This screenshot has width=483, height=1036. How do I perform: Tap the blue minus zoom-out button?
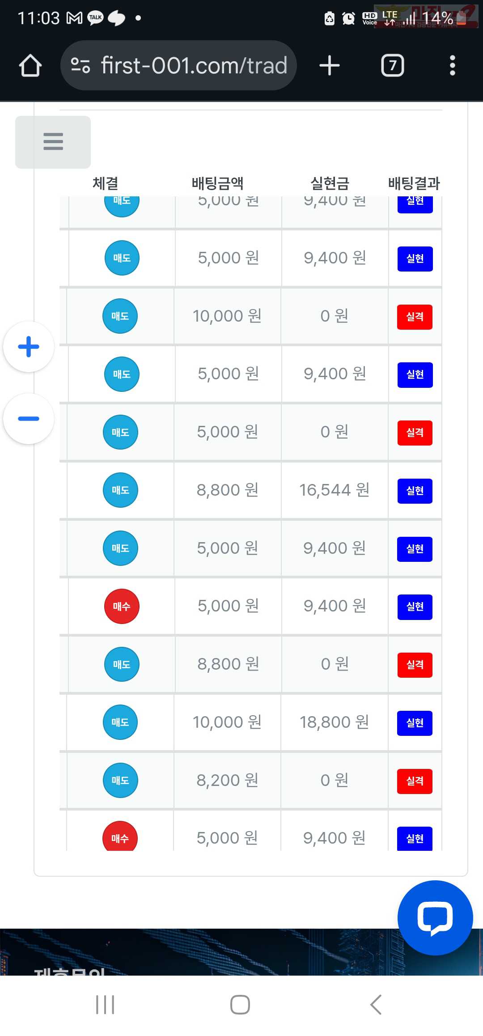(29, 419)
